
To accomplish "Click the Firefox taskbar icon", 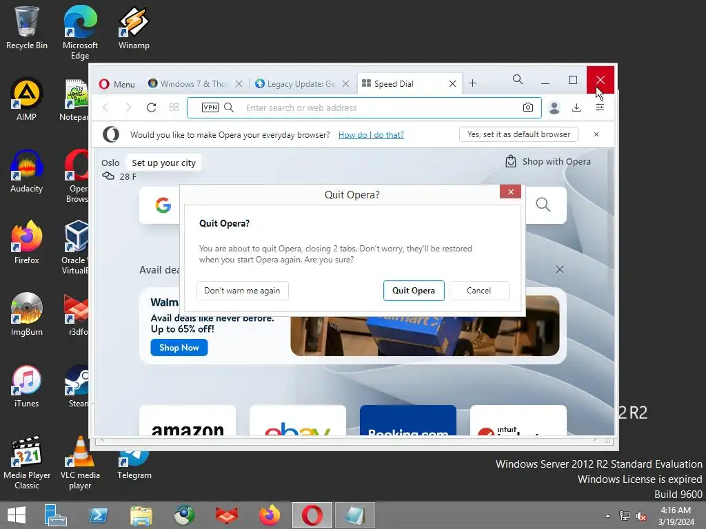I will point(270,515).
